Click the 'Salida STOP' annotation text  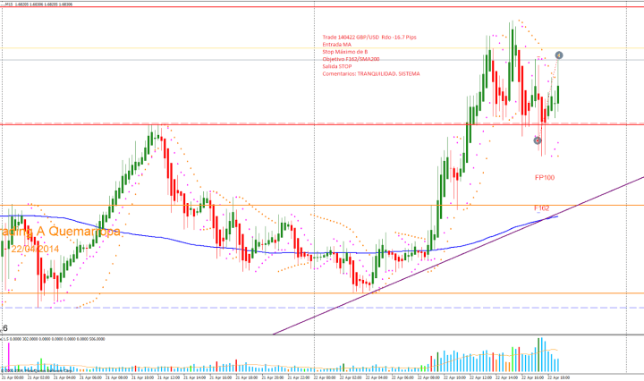point(341,66)
